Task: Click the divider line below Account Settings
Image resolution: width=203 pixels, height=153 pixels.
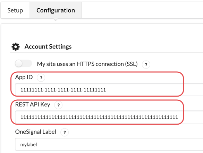Action: (107, 52)
